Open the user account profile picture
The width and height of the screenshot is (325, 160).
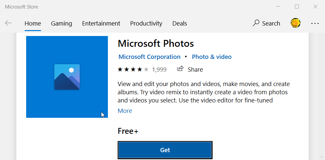(x=296, y=23)
